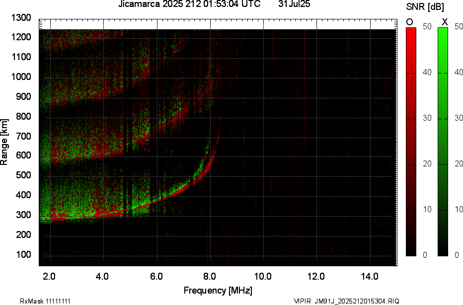This screenshot has width=463, height=305.
Task: Click the O color bar's 40 tick label
Action: pos(427,73)
